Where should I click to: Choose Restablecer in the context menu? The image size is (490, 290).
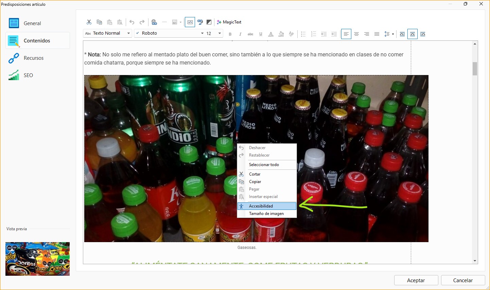pos(267,155)
